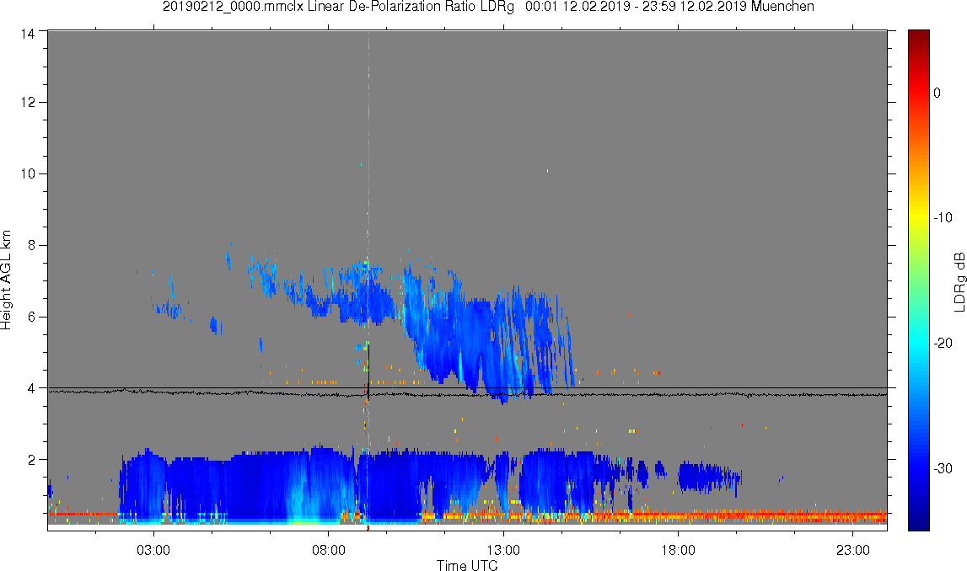Click the '13:00' time axis label
Image resolution: width=967 pixels, height=571 pixels.
pos(503,550)
